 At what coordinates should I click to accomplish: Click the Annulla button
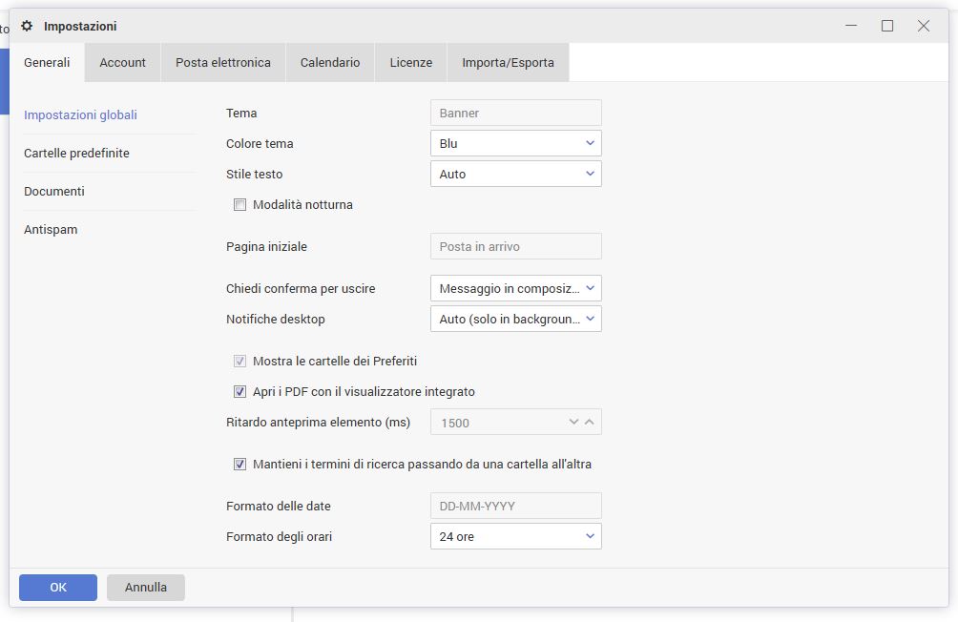click(x=146, y=588)
